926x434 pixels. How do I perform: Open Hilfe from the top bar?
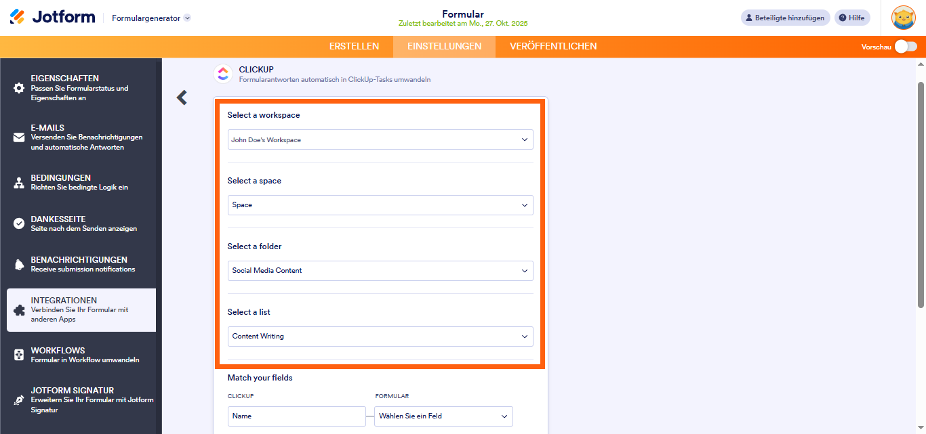click(852, 17)
